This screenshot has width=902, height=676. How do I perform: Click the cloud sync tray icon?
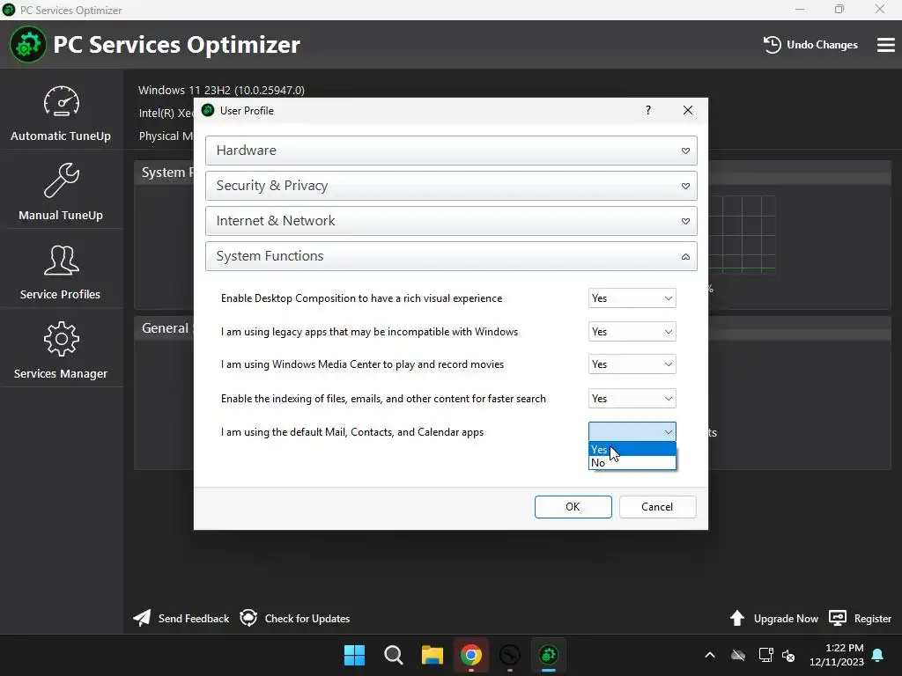(738, 655)
